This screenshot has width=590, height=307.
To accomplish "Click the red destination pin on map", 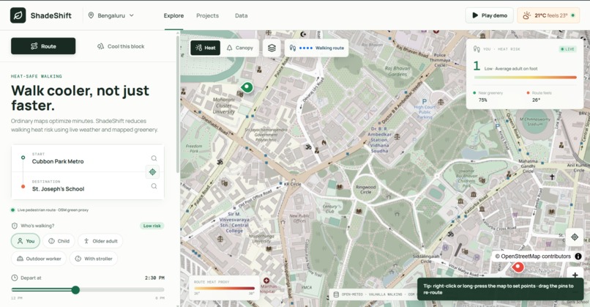I will click(518, 267).
